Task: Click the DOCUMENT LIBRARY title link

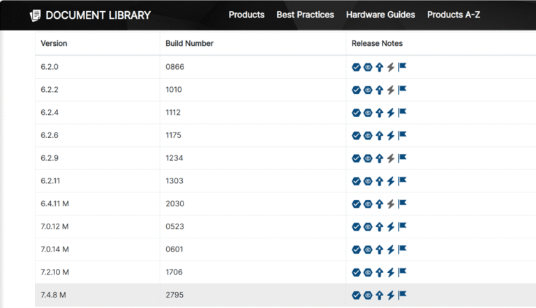Action: click(x=98, y=15)
